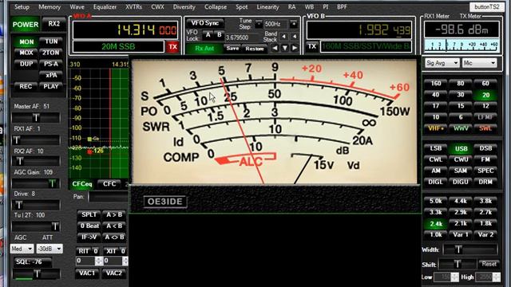Toggle the POWER button
The width and height of the screenshot is (511, 287).
coord(26,25)
